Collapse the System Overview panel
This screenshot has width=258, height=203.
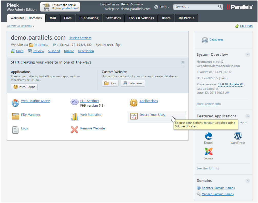[x=247, y=55]
